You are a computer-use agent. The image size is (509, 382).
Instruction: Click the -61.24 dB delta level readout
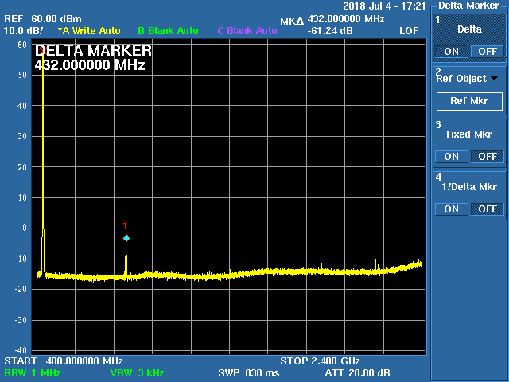pos(329,31)
